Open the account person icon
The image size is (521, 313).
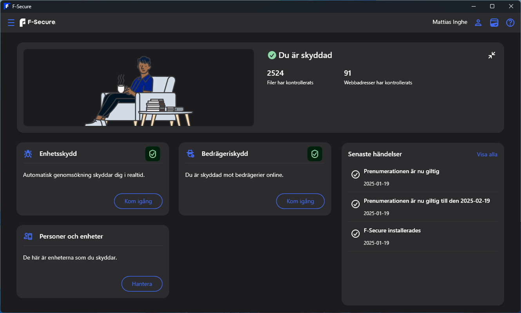478,23
